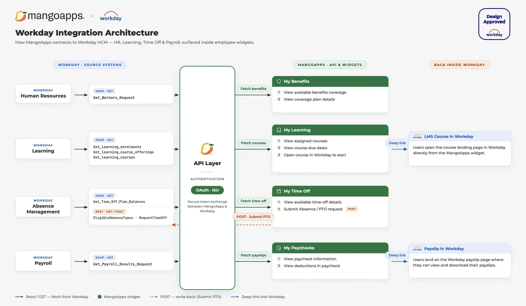Click the mango icon above API Layer
Image resolution: width=526 pixels, height=306 pixels.
tap(207, 149)
